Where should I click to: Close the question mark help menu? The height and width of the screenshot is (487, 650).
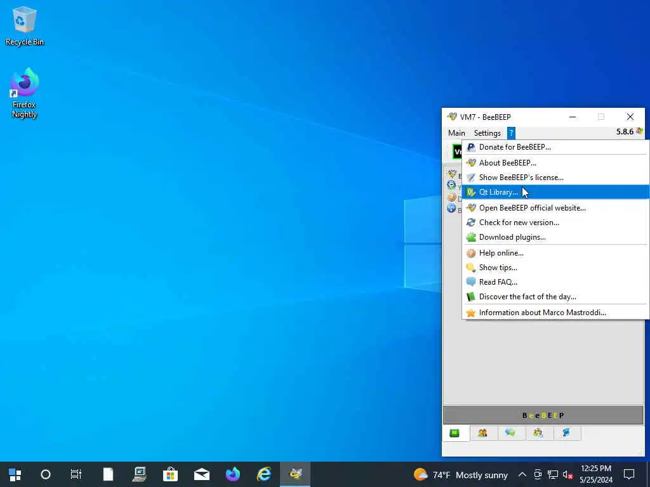(x=511, y=133)
